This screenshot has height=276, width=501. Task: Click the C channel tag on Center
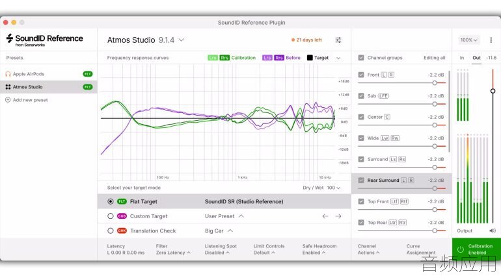pos(387,117)
